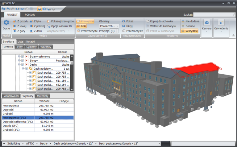Screen dimensions: 237x147
Task: Switch to the POMIAR ribbon tab
Action: [x=30, y=15]
